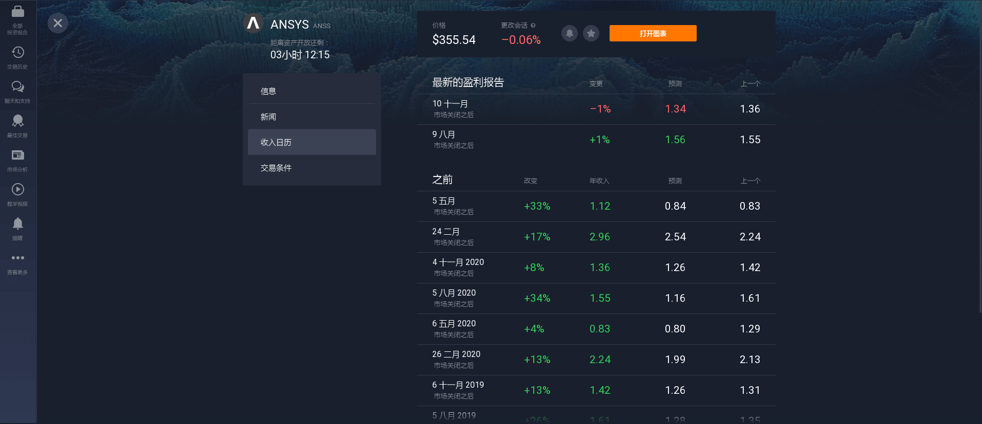The width and height of the screenshot is (982, 424).
Task: Click the 6 五月 2020 row
Action: pyautogui.click(x=596, y=329)
